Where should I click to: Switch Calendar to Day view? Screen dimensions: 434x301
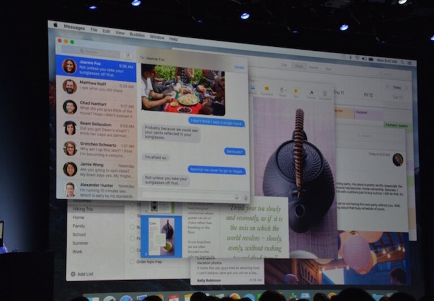tap(283, 65)
